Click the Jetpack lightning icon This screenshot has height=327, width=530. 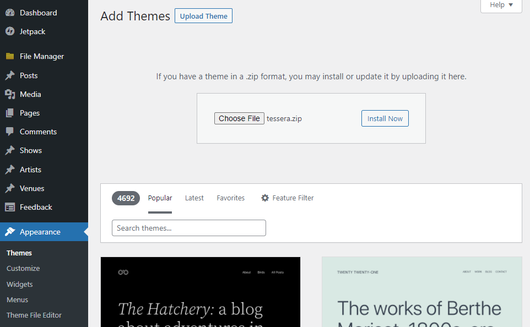pos(10,31)
